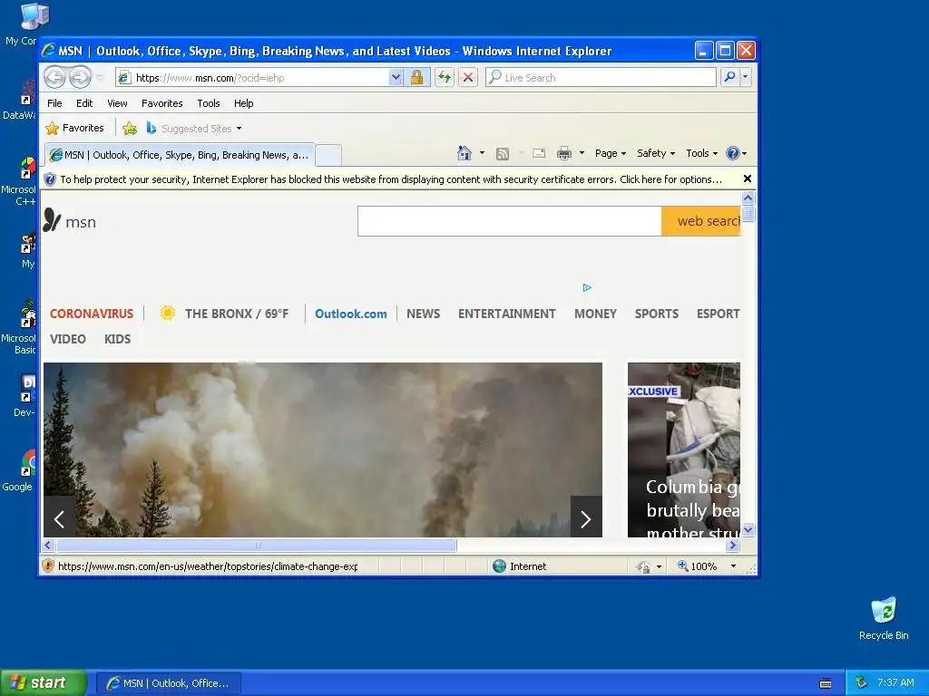The image size is (929, 696).
Task: Open the Tools menu in menu bar
Action: point(209,103)
